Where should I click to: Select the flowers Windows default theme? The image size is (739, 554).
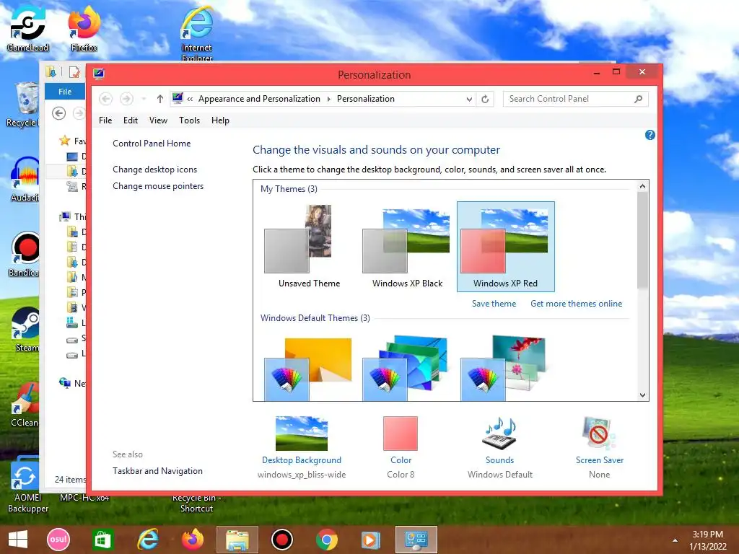[x=503, y=369]
